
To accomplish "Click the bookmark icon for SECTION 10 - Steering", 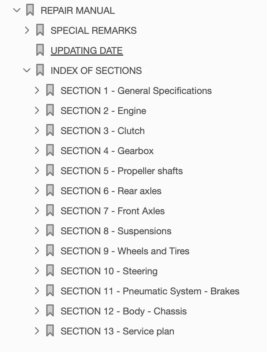I will (50, 271).
